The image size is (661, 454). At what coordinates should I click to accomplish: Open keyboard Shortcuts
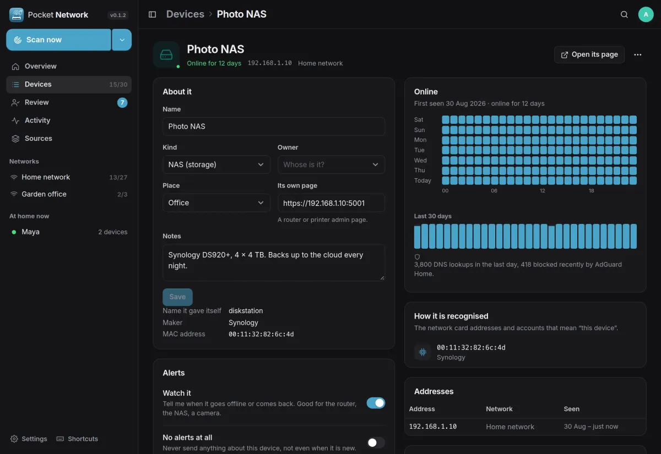coord(77,439)
